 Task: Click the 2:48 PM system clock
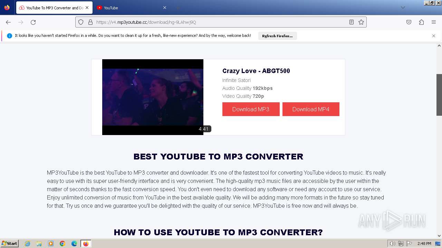424,244
